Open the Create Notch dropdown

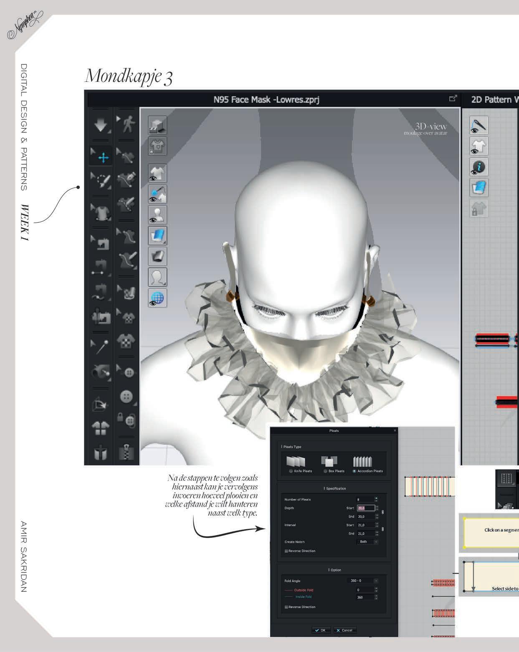[367, 542]
